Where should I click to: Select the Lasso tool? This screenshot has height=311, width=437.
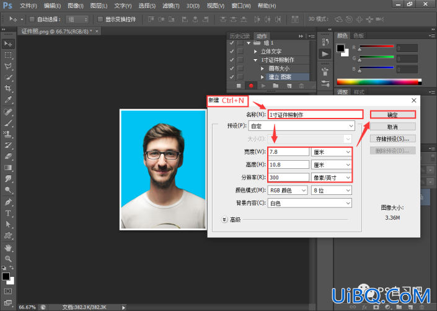[8, 66]
